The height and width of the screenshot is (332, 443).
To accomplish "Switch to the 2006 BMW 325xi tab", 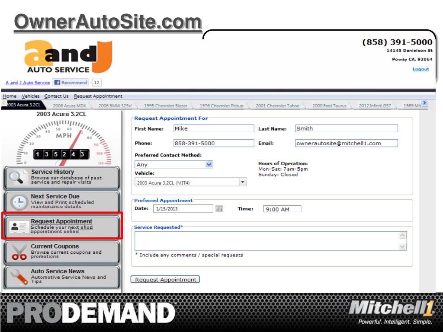I will point(115,105).
